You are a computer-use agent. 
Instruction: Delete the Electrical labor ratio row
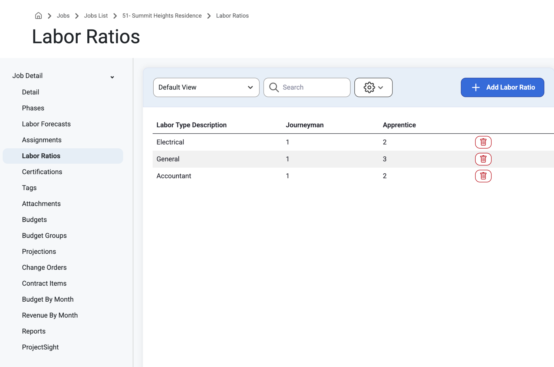[483, 142]
